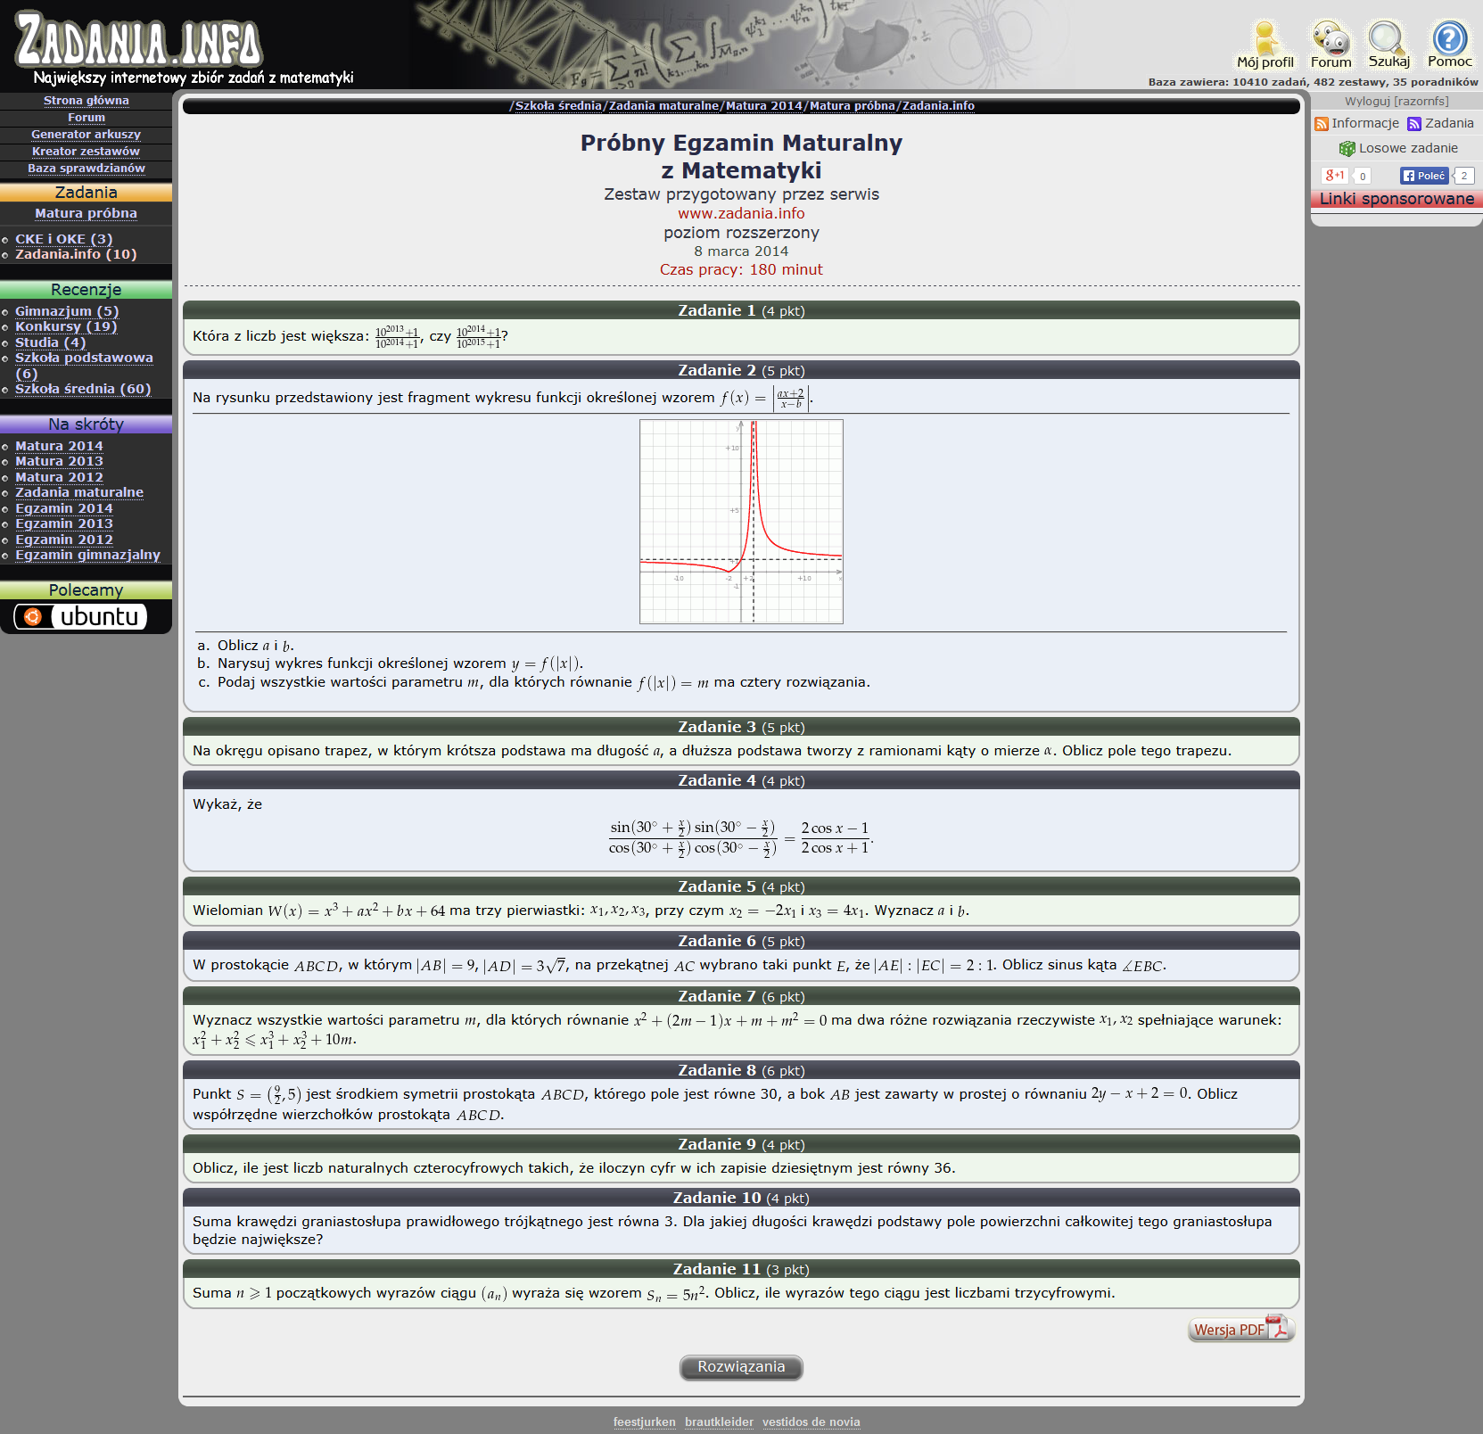Open Studia (4) reviews
Image resolution: width=1483 pixels, height=1434 pixels.
pos(51,342)
